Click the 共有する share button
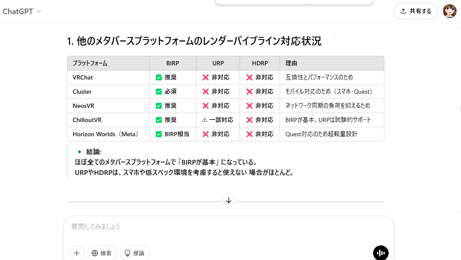The width and height of the screenshot is (461, 260). click(415, 11)
